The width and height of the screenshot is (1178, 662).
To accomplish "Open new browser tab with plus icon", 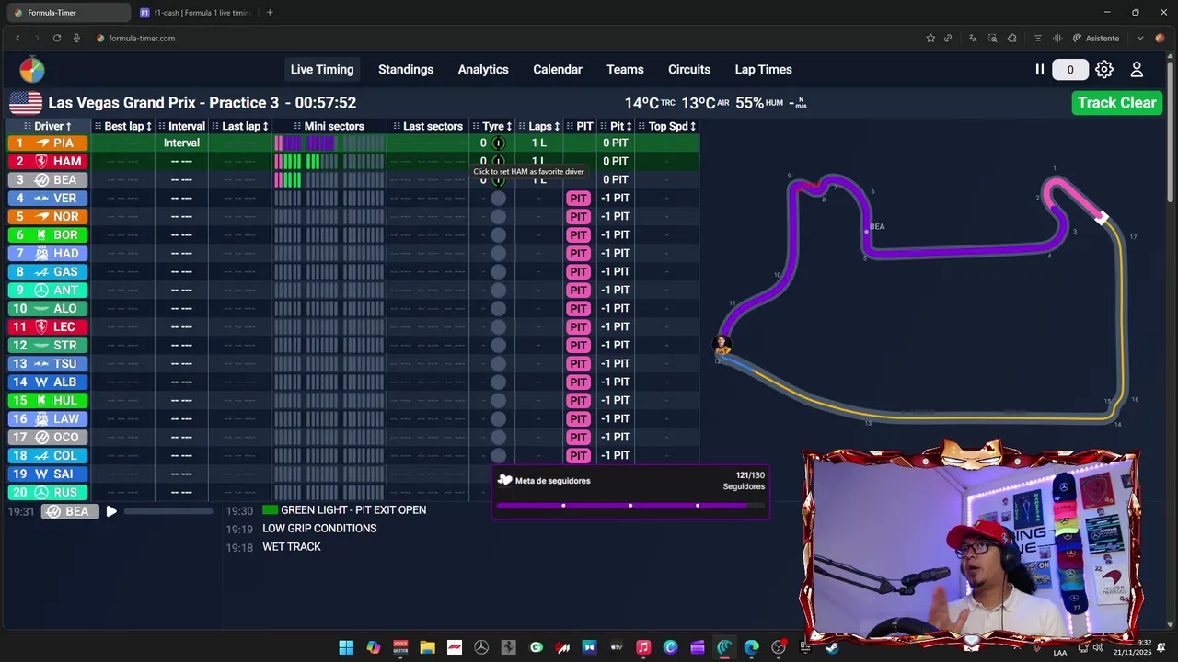I will (x=270, y=13).
